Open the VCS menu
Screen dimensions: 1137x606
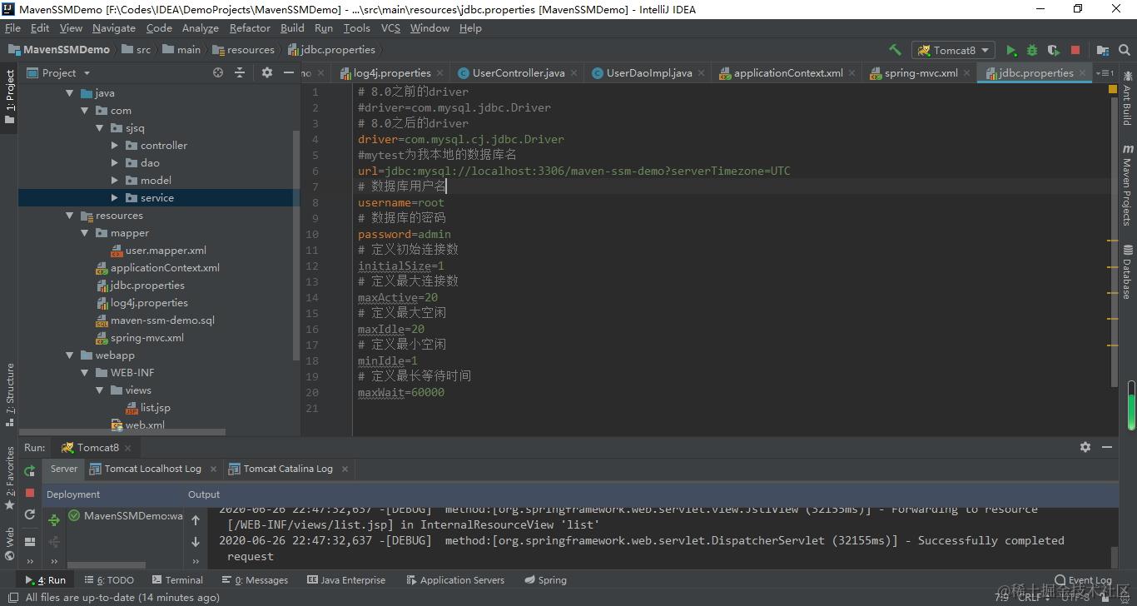point(390,28)
